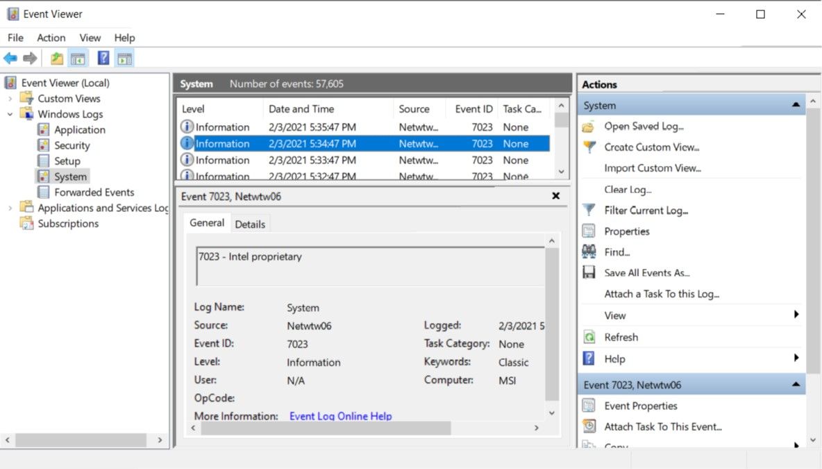Open the Event Log Online Help link
The image size is (822, 469).
point(340,416)
